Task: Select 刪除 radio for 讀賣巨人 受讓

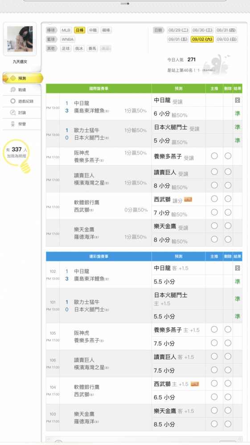Action: click(228, 172)
